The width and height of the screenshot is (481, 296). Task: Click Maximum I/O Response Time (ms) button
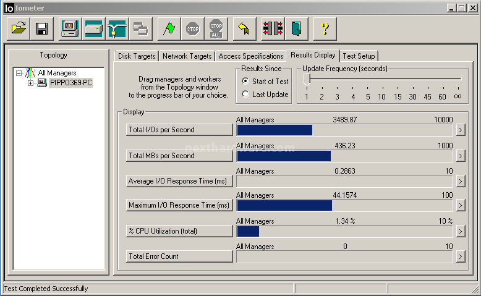(x=179, y=205)
